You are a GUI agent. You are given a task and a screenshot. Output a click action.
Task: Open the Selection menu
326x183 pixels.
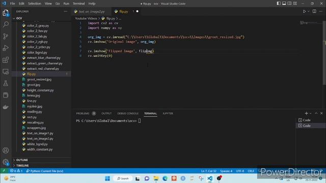[x=35, y=4]
